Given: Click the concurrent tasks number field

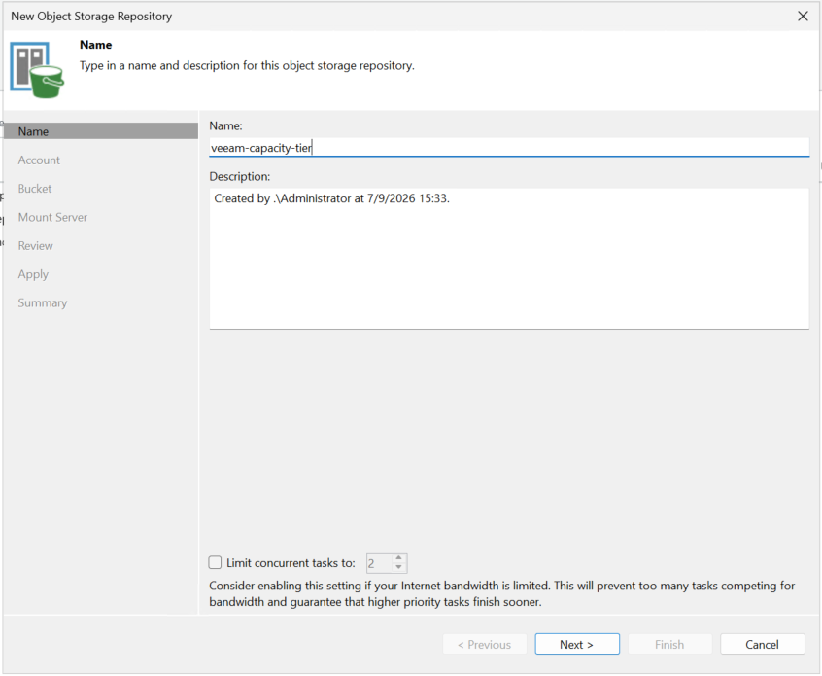Looking at the screenshot, I should coord(379,564).
